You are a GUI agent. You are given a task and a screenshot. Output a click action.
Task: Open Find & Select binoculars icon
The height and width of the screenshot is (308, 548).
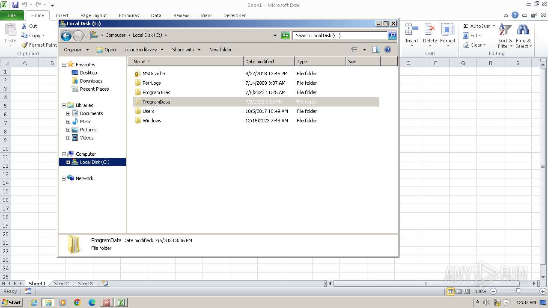[x=523, y=36]
